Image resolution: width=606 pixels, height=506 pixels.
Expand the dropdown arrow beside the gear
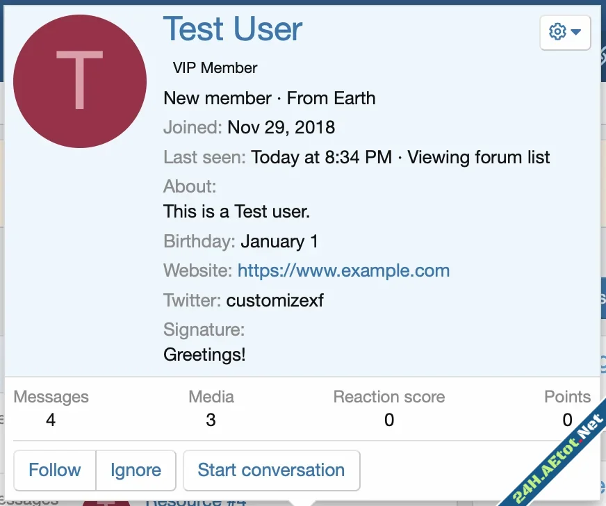[x=577, y=32]
